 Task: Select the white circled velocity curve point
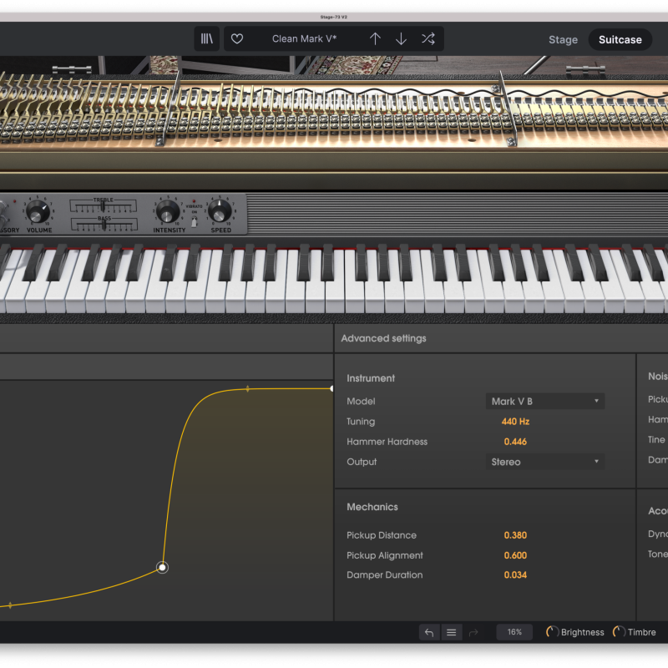(162, 568)
